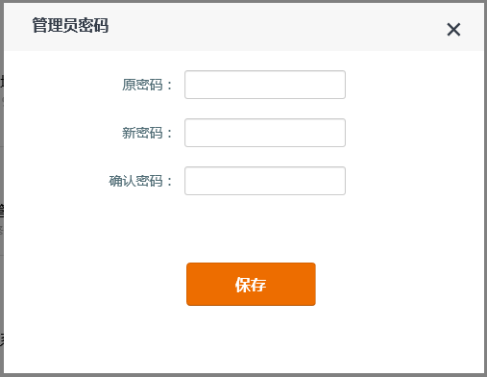Save the new administrator password
The width and height of the screenshot is (487, 377).
point(251,284)
